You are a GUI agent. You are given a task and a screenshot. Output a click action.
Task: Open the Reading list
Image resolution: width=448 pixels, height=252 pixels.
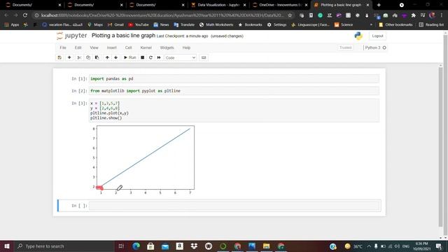click(431, 25)
